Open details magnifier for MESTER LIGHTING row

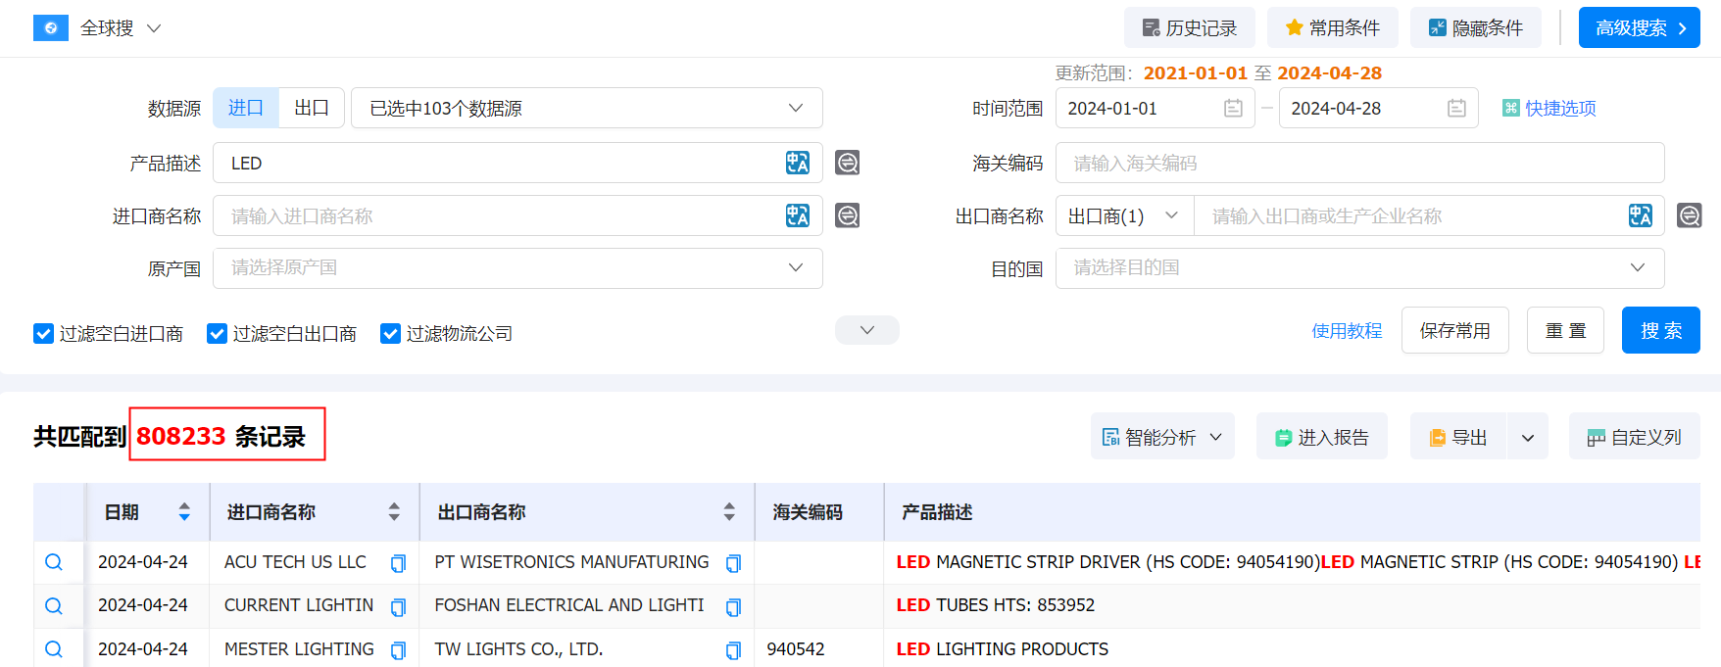click(54, 649)
